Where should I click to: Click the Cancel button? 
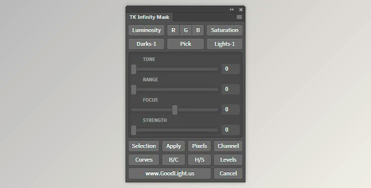pyautogui.click(x=228, y=173)
